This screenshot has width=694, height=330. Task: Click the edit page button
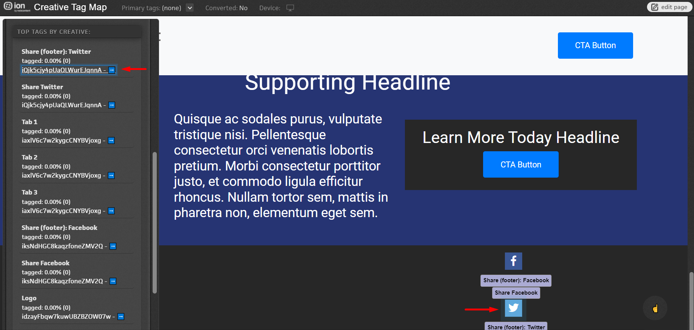tap(669, 7)
